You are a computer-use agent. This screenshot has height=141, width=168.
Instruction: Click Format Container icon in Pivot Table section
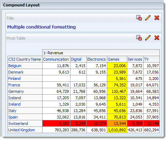coord(139,38)
